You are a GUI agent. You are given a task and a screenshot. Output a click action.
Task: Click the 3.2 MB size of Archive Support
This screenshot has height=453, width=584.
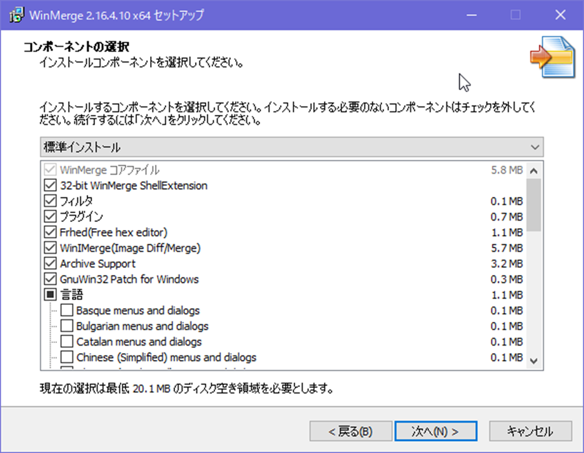pos(506,264)
